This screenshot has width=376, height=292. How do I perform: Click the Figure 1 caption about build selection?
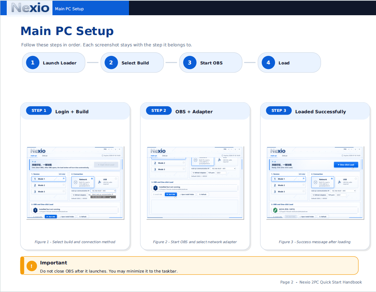[x=75, y=242]
